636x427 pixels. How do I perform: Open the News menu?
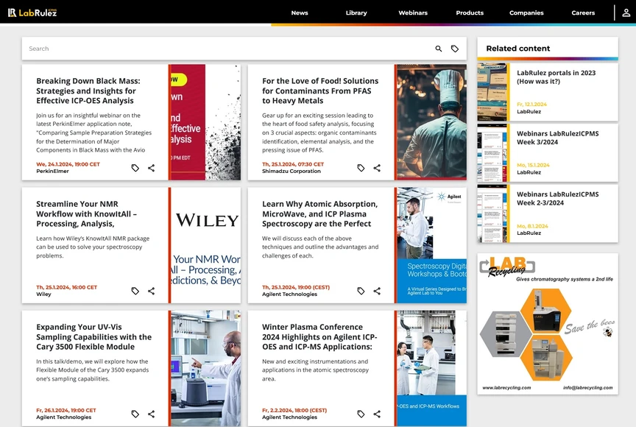tap(300, 13)
